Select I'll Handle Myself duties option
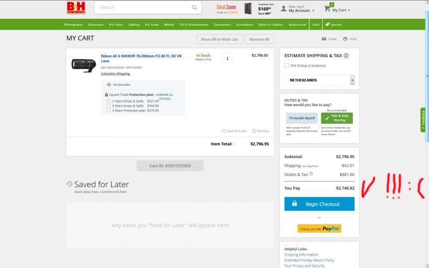This screenshot has height=268, width=429. (302, 118)
